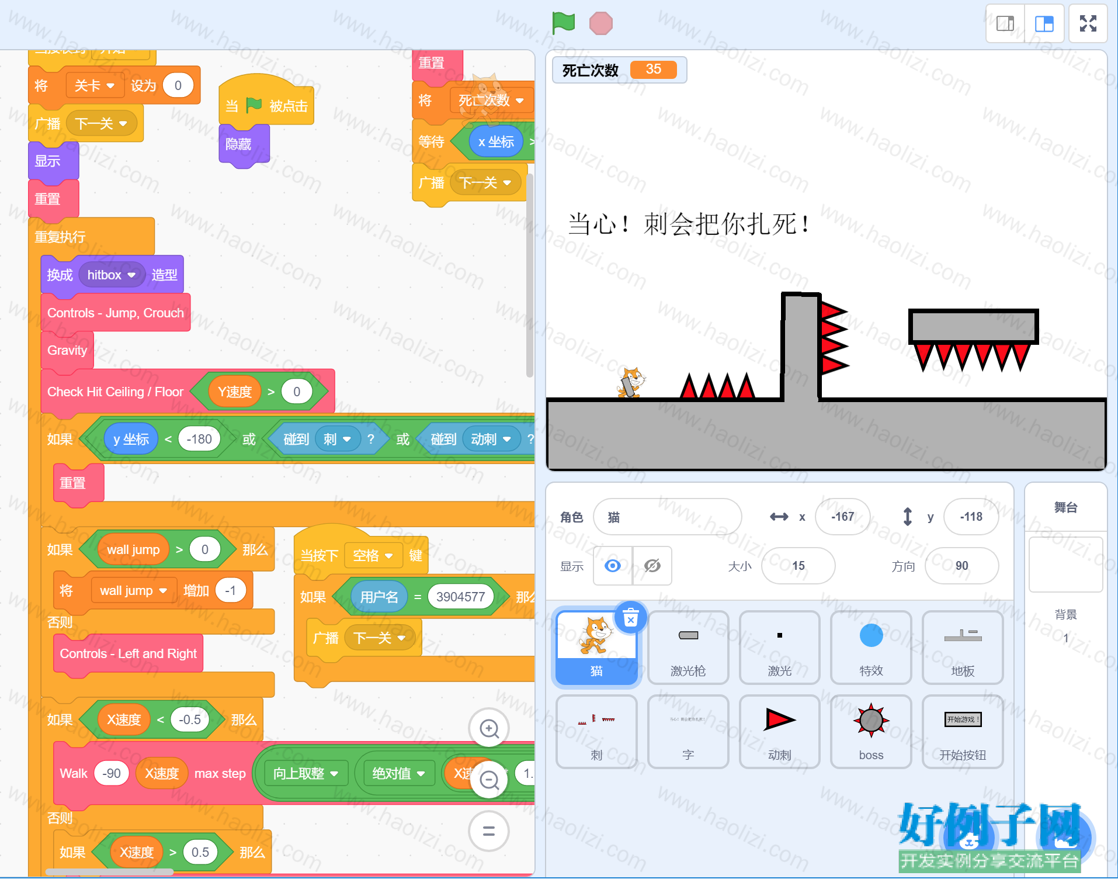Image resolution: width=1118 pixels, height=879 pixels.
Task: Click the Controls - Jump, Crouch block
Action: [x=116, y=313]
